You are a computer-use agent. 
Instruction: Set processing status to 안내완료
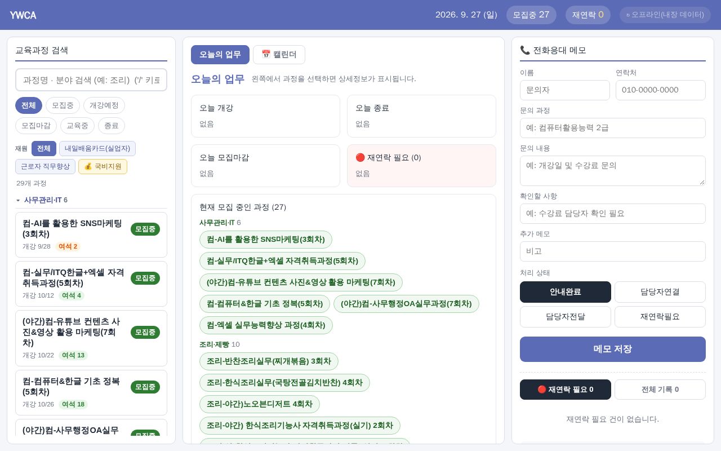[x=566, y=292]
